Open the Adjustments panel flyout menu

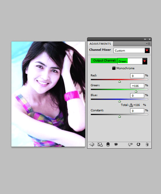148,44
